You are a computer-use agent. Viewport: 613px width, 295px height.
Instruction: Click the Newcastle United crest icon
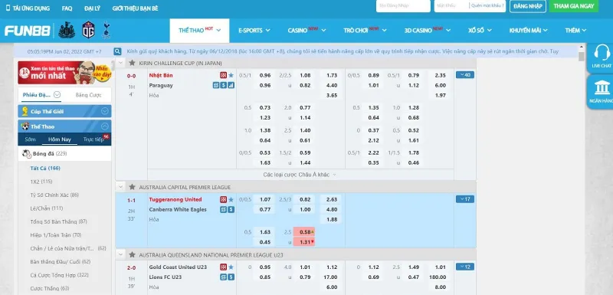(67, 30)
